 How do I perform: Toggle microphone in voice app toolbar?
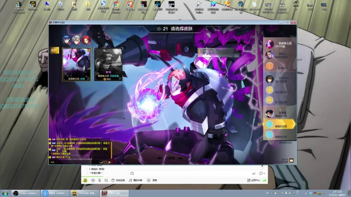(x=99, y=180)
